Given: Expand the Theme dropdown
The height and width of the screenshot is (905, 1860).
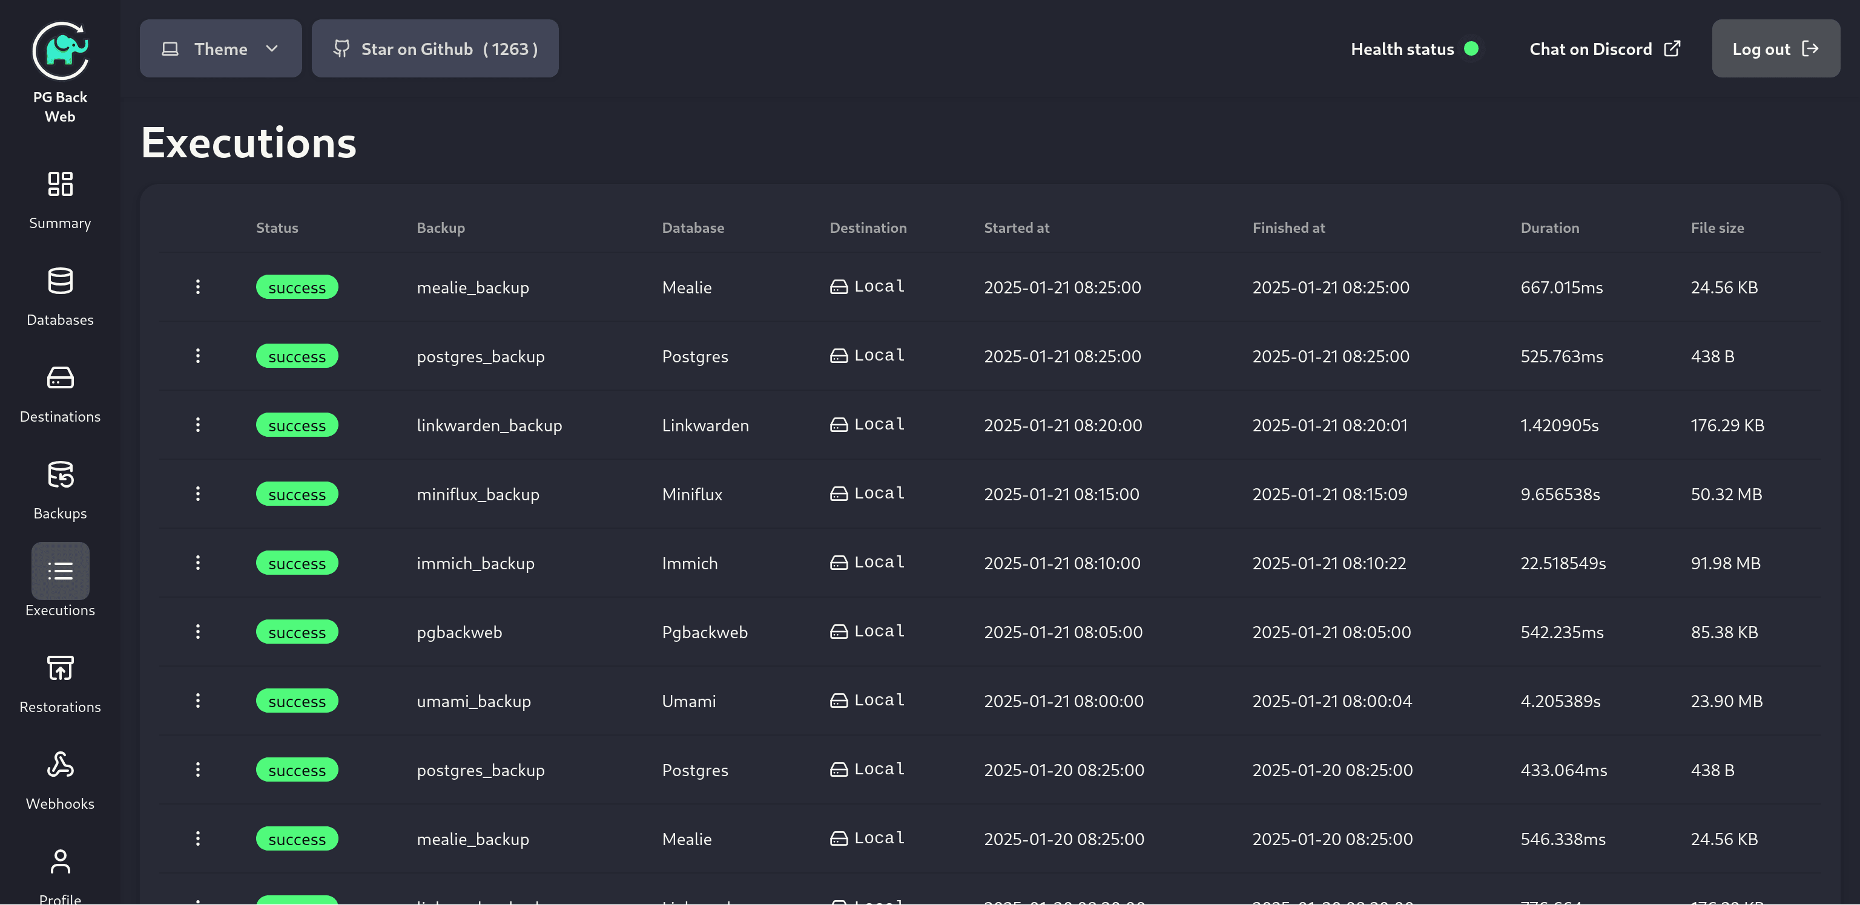Looking at the screenshot, I should click(220, 48).
